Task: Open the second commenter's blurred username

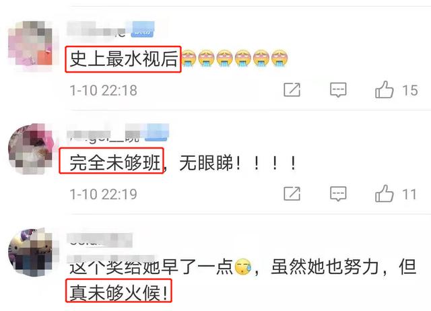Action: click(104, 133)
